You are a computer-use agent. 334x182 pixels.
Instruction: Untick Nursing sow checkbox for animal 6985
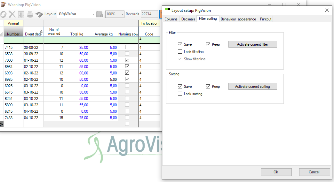click(127, 79)
